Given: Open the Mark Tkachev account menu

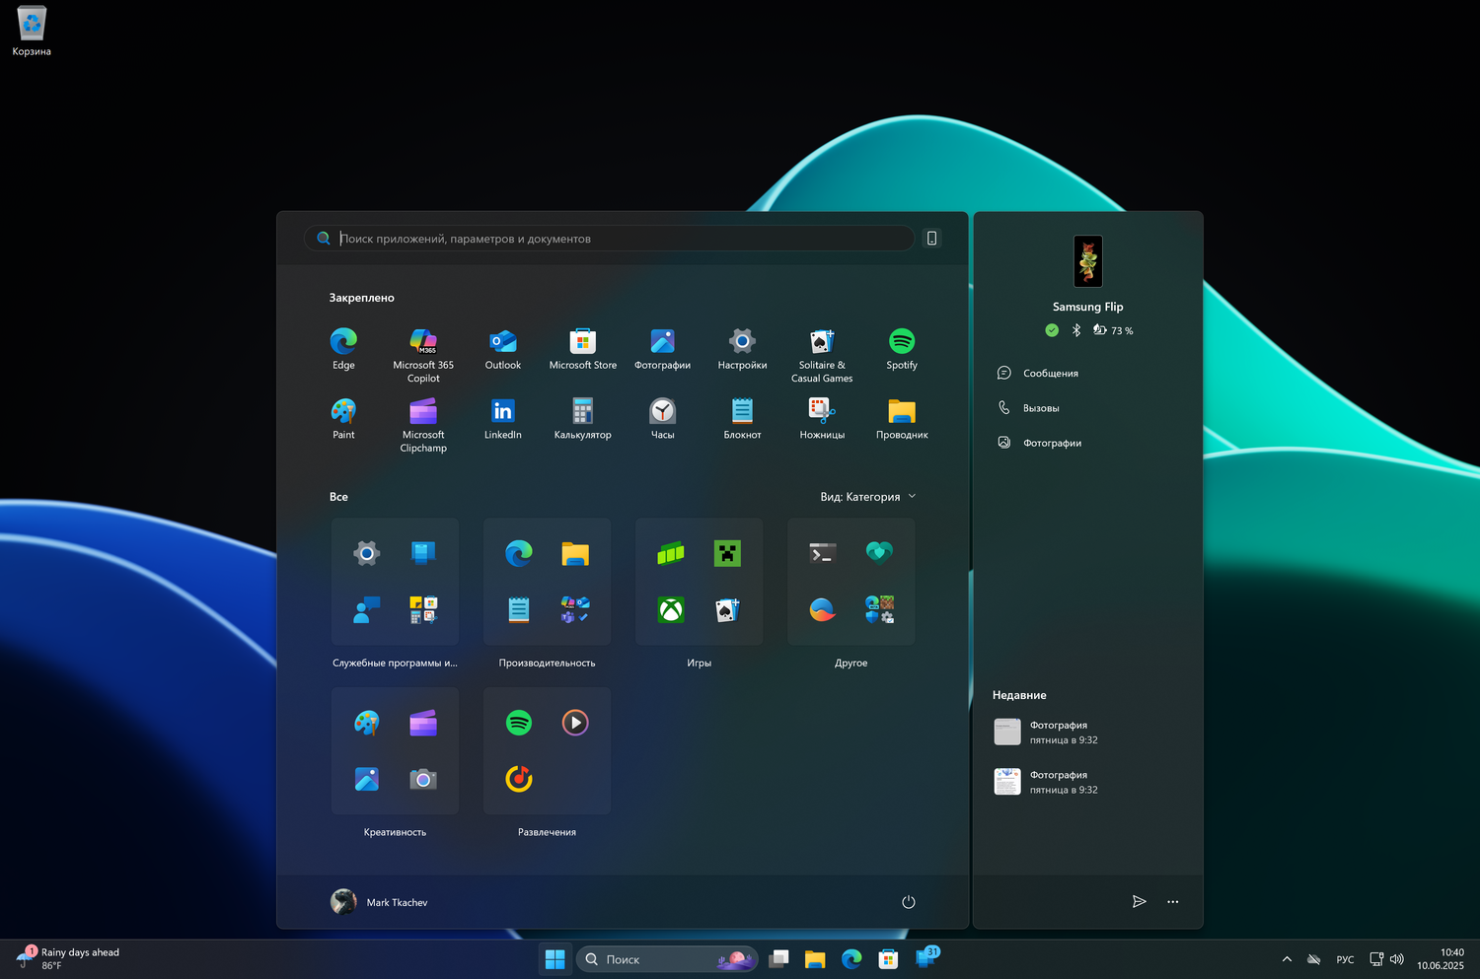Looking at the screenshot, I should [x=380, y=902].
